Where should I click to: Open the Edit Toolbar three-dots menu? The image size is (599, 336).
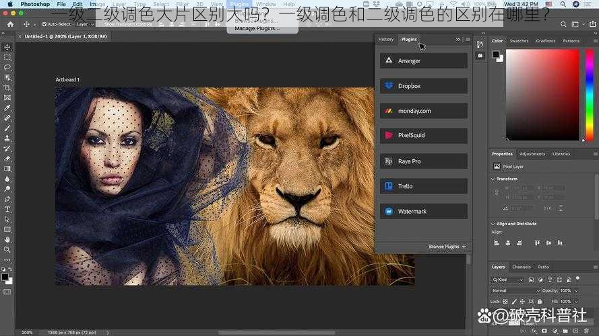point(7,260)
